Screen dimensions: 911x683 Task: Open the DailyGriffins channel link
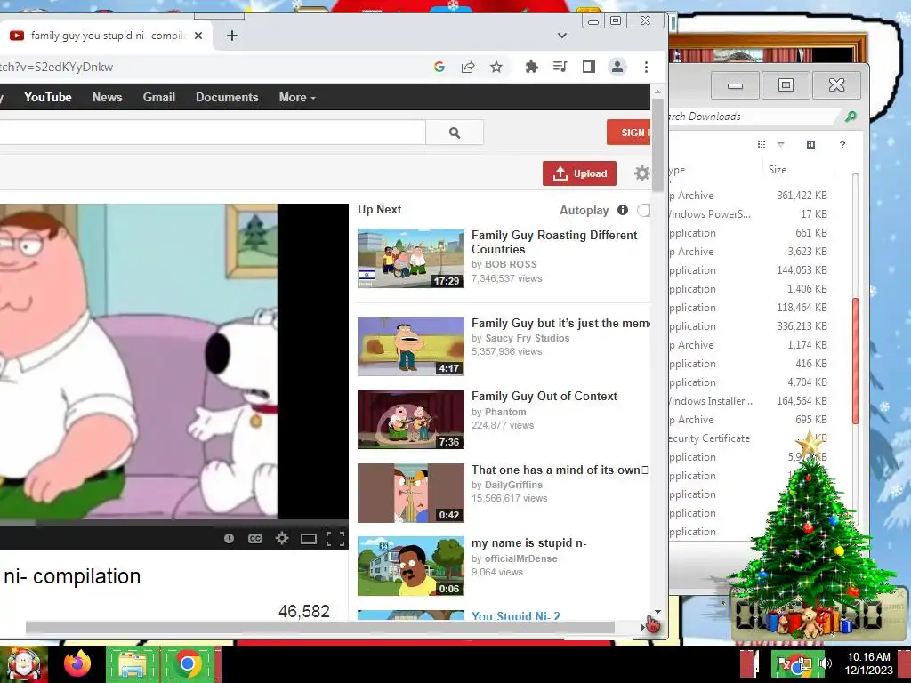point(513,485)
